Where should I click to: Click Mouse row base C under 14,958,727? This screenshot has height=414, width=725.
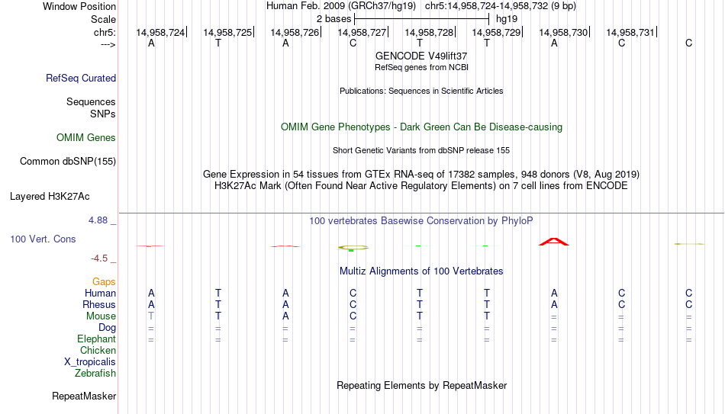(x=353, y=316)
